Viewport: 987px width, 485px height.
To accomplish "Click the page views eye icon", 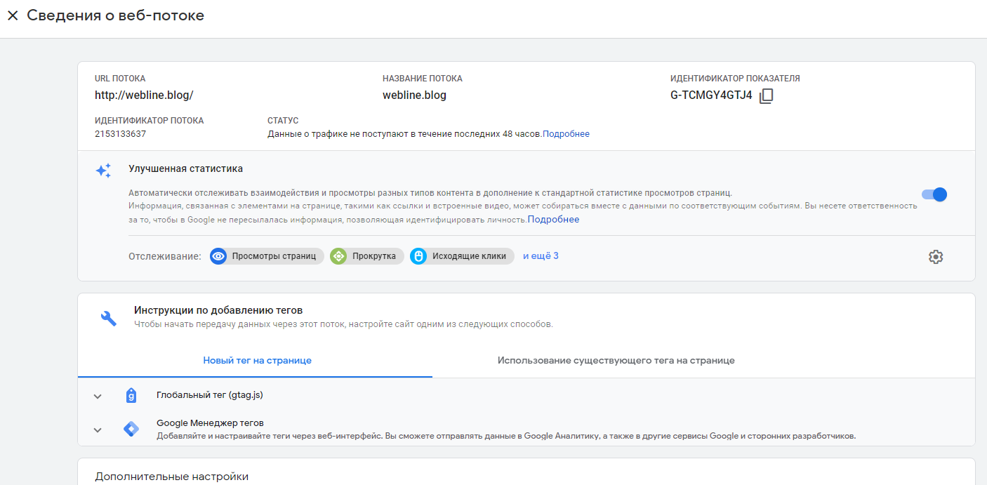I will coord(219,256).
